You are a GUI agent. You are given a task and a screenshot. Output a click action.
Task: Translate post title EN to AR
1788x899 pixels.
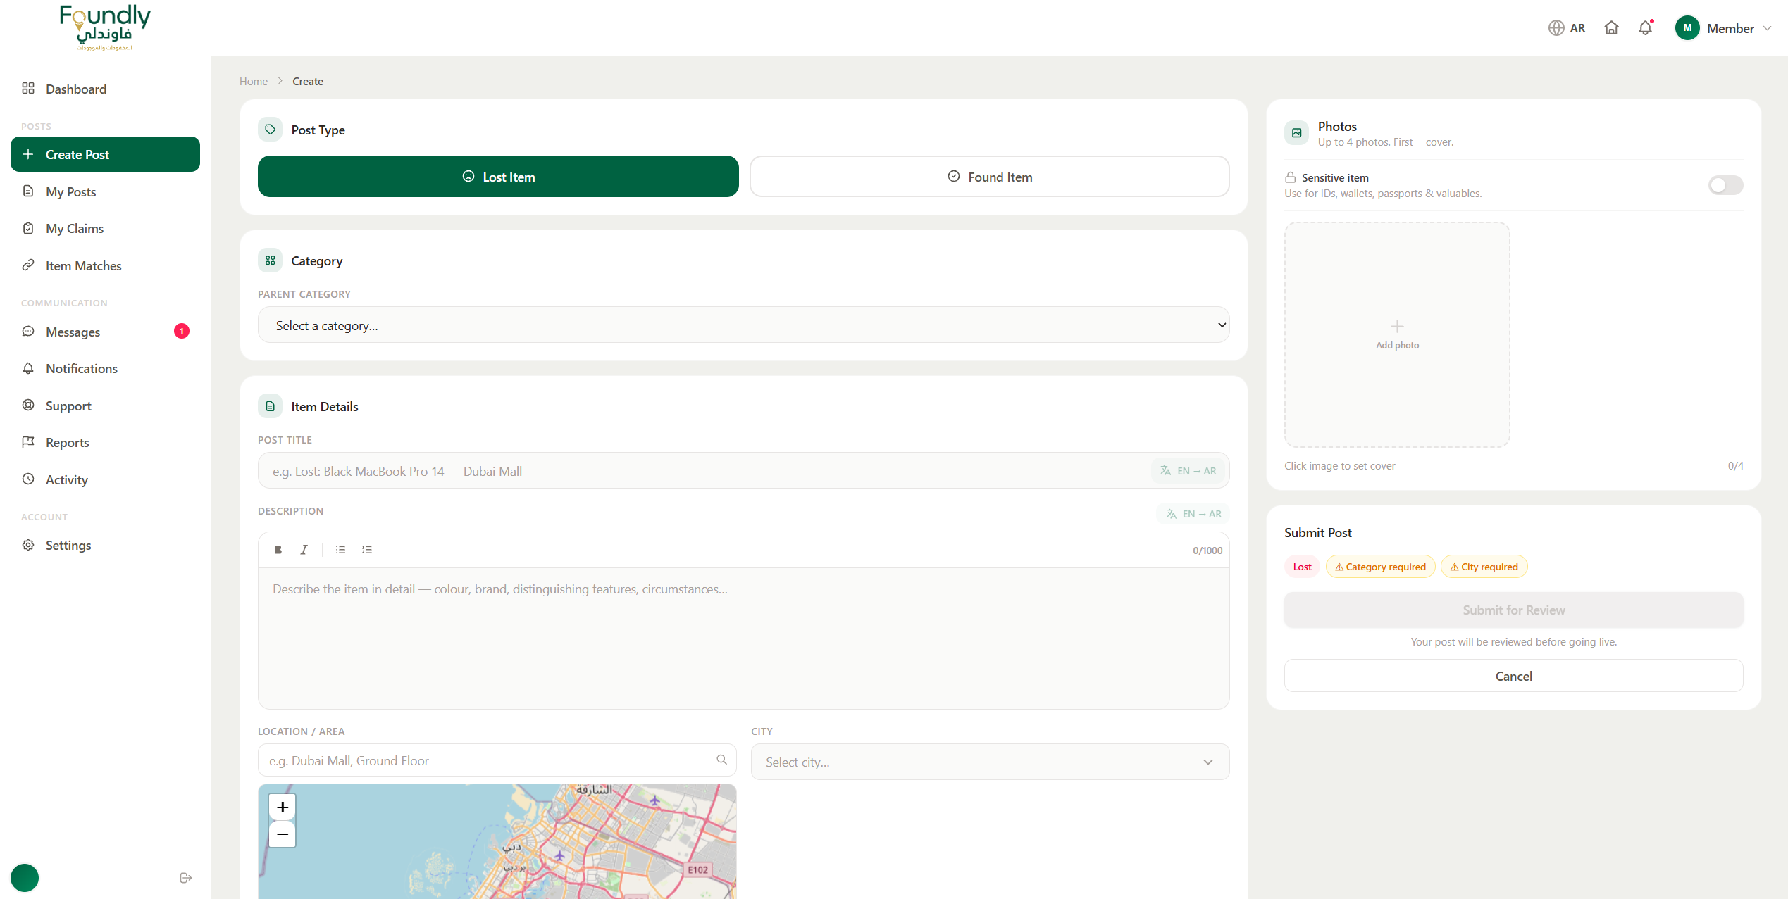[x=1188, y=471]
